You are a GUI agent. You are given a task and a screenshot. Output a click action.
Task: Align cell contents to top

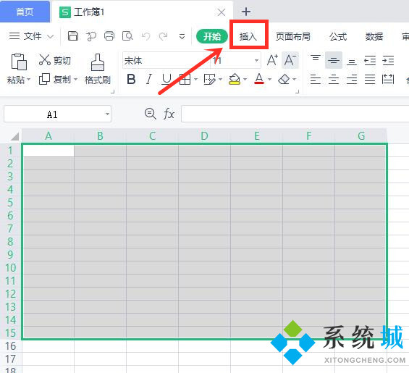[316, 58]
